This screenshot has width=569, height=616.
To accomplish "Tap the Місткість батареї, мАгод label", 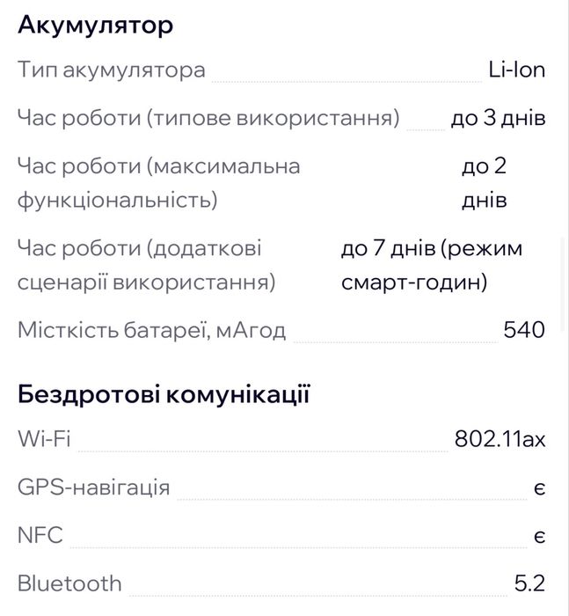I will pyautogui.click(x=152, y=330).
